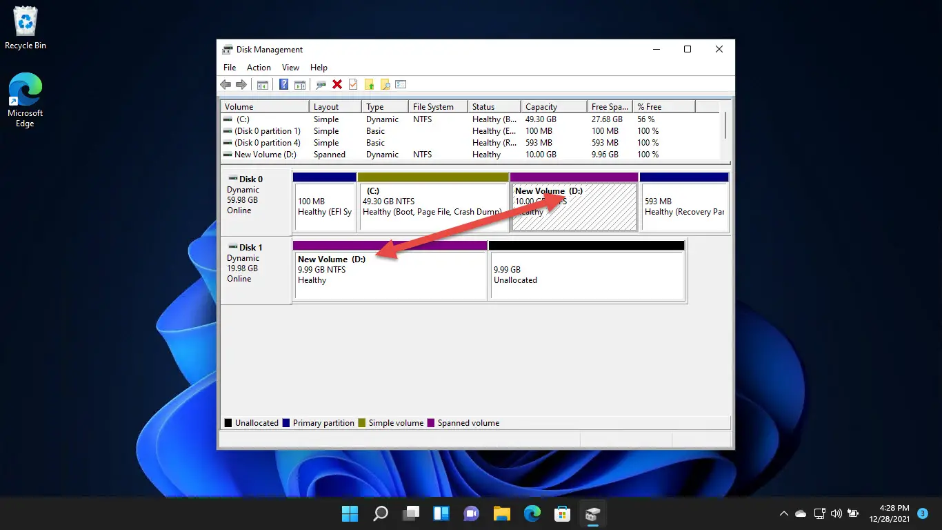Open Help with the blue question-mark icon
This screenshot has width=942, height=530.
tap(283, 84)
